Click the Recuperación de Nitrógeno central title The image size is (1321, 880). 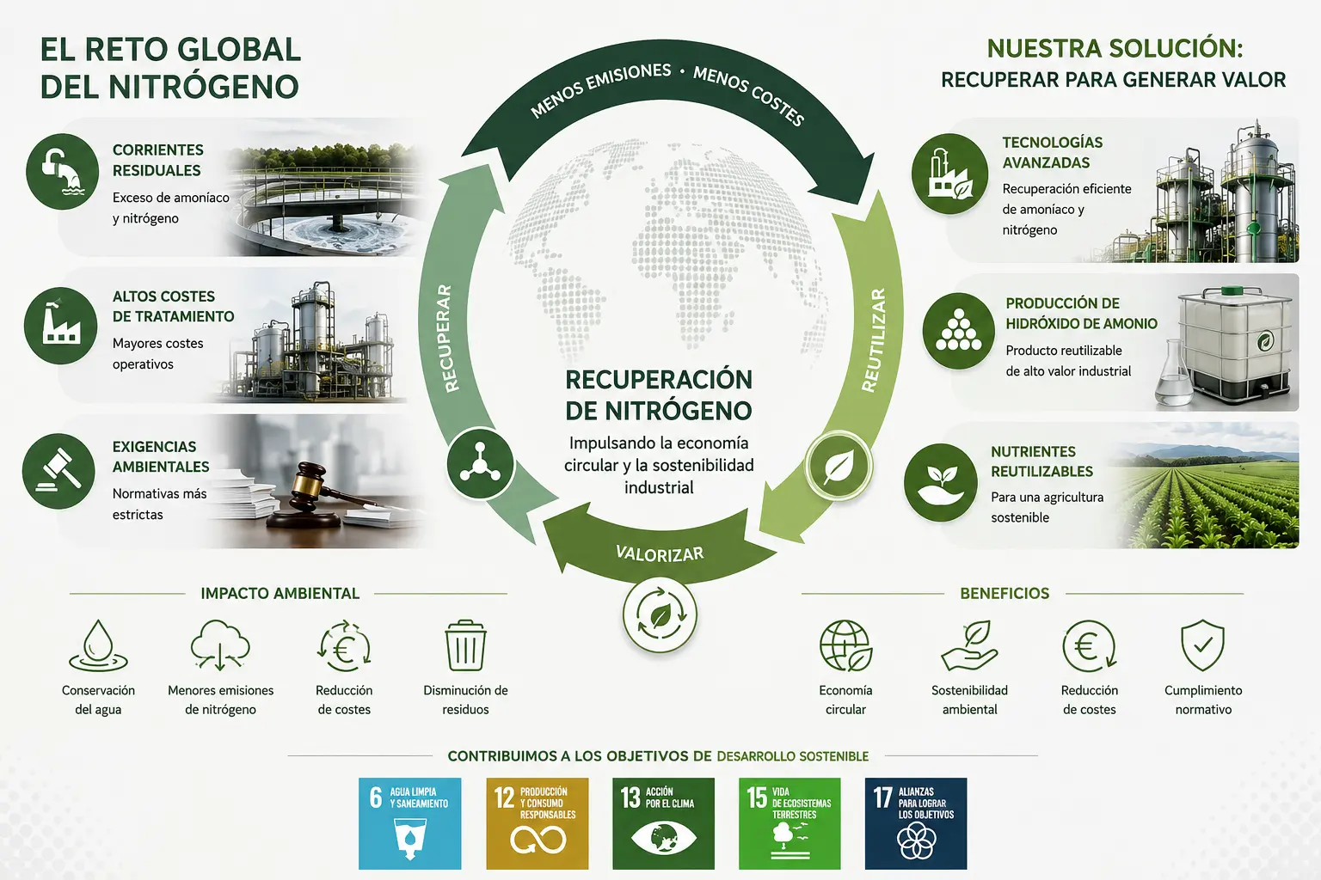tap(659, 394)
